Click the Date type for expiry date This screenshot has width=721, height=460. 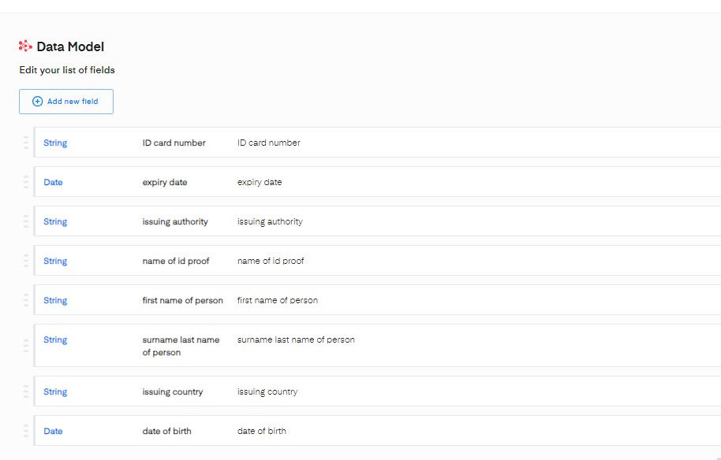point(53,182)
